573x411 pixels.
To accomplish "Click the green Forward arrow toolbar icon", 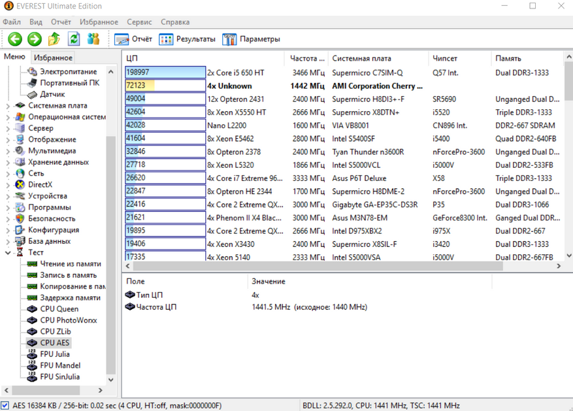I will click(x=35, y=39).
